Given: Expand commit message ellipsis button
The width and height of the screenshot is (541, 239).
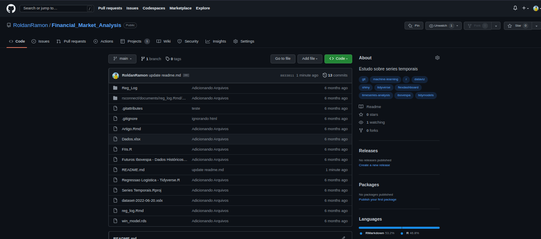Looking at the screenshot, I should pyautogui.click(x=186, y=75).
